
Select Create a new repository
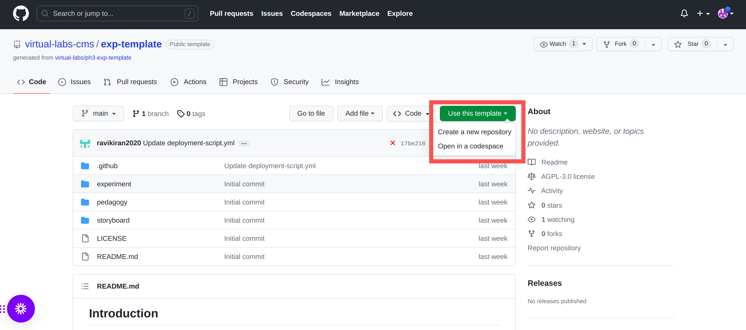coord(474,132)
